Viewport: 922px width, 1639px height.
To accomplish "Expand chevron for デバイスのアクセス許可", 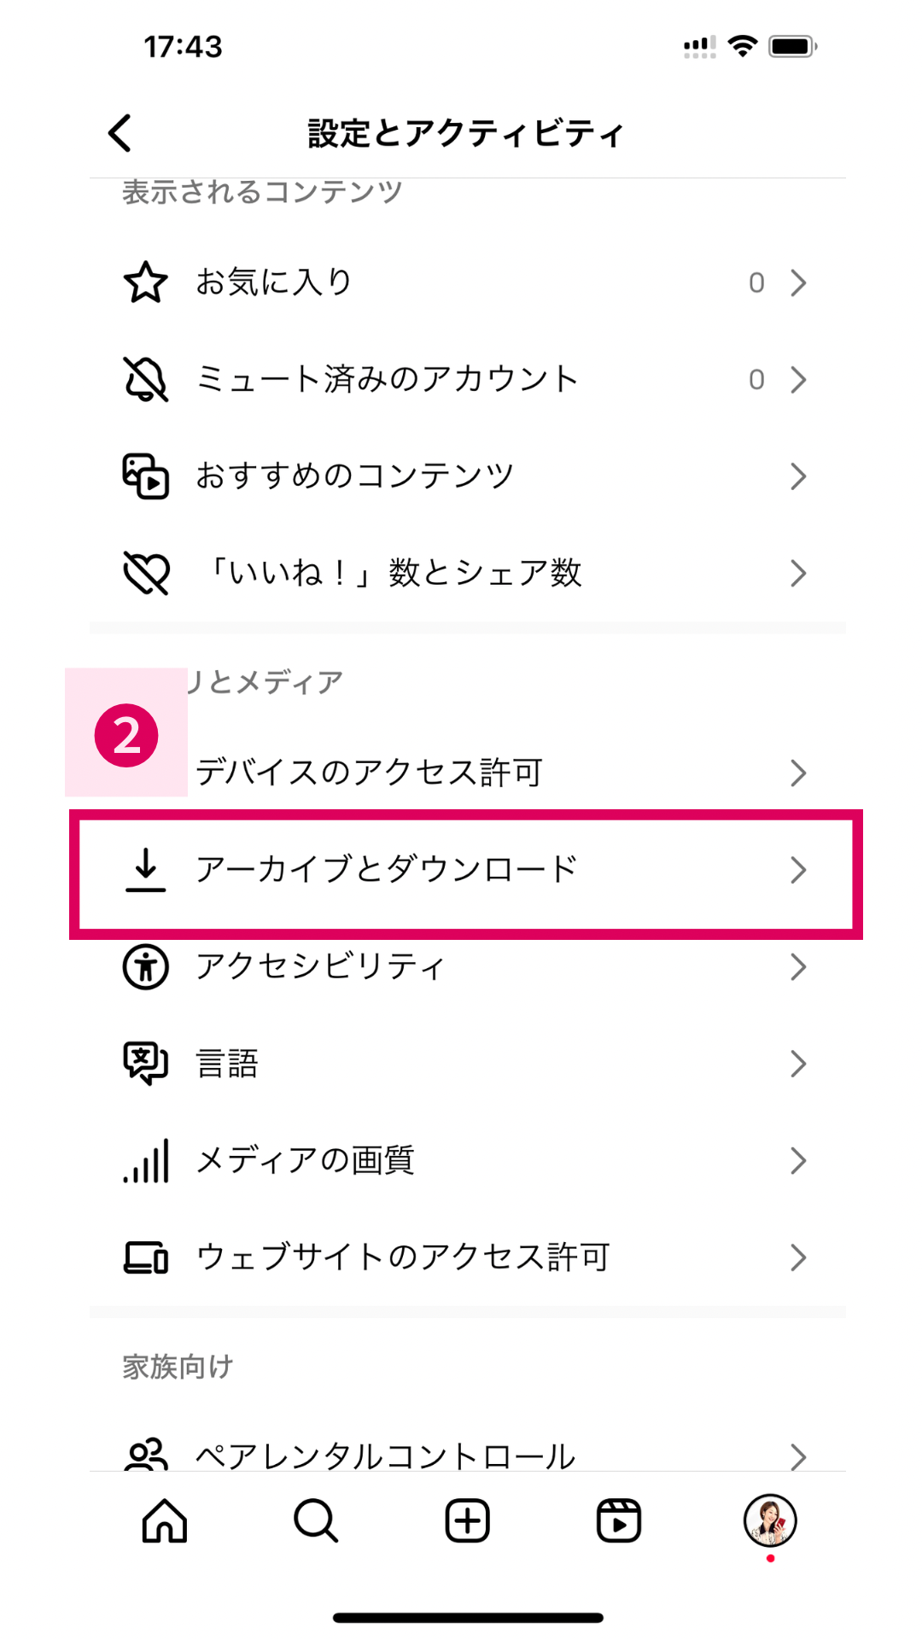I will [798, 773].
